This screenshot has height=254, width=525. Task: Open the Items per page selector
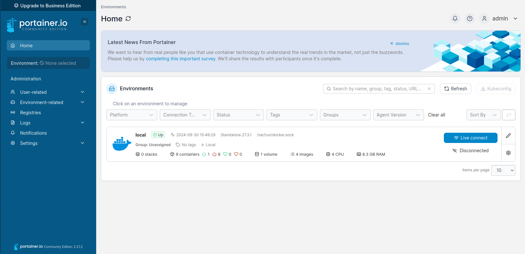tap(503, 170)
